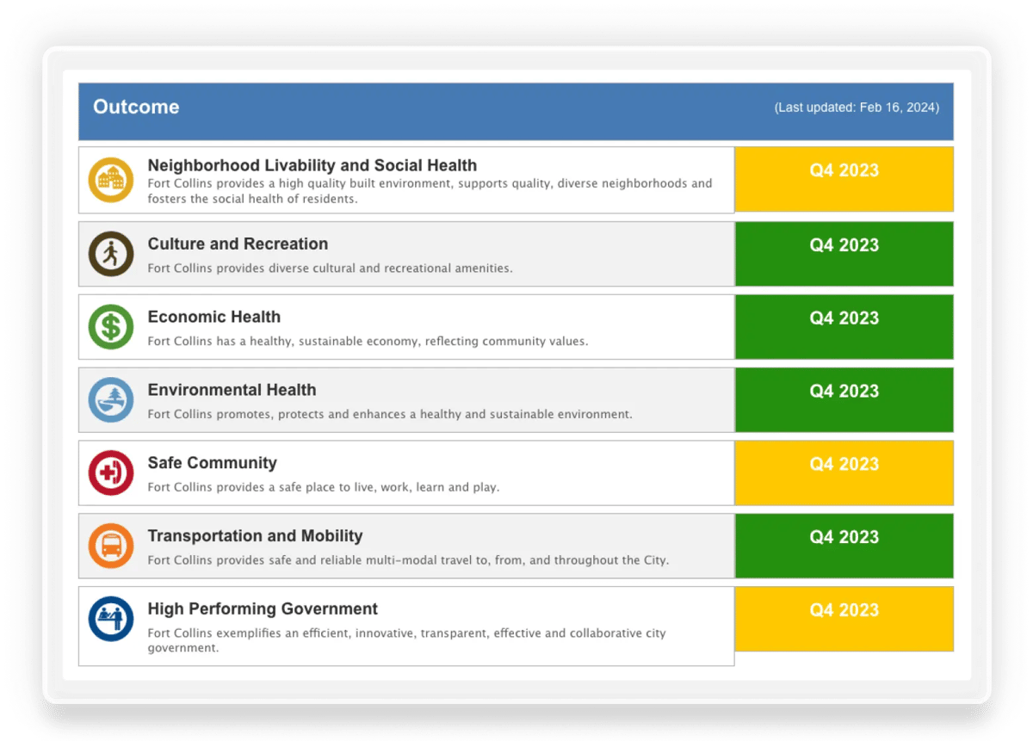This screenshot has height=741, width=1033.
Task: Click the Culture and Recreation walker icon
Action: point(111,254)
